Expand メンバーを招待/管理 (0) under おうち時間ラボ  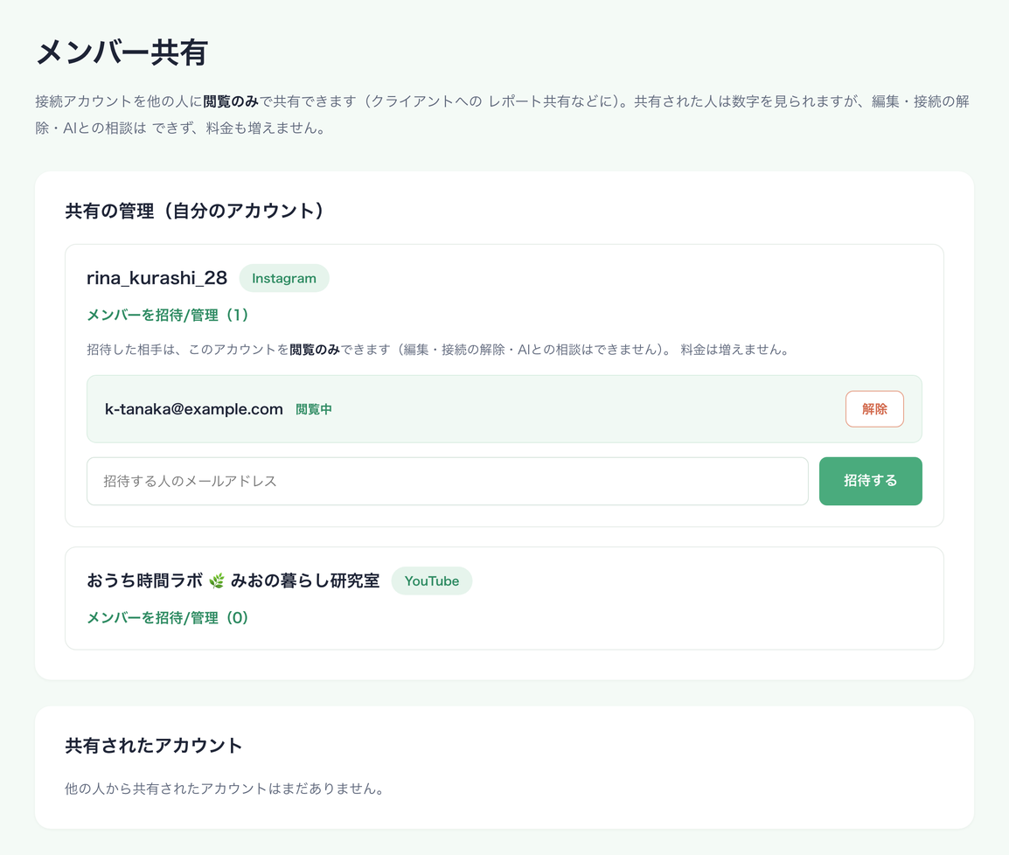167,617
